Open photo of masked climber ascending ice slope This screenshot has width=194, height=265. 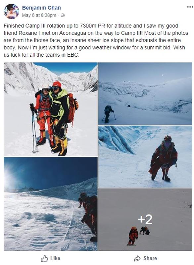point(145,156)
